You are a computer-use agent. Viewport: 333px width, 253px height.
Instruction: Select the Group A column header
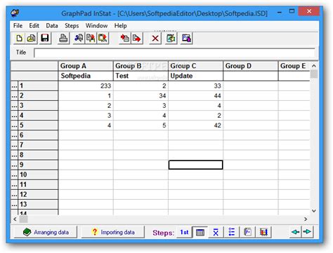point(86,66)
